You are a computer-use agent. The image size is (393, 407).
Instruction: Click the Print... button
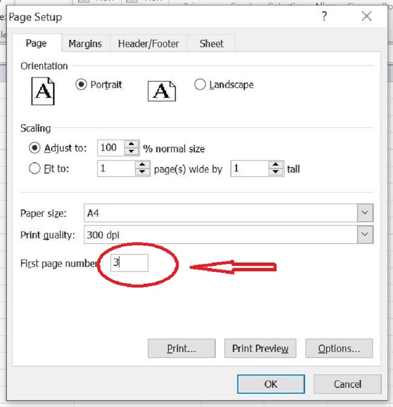click(182, 349)
